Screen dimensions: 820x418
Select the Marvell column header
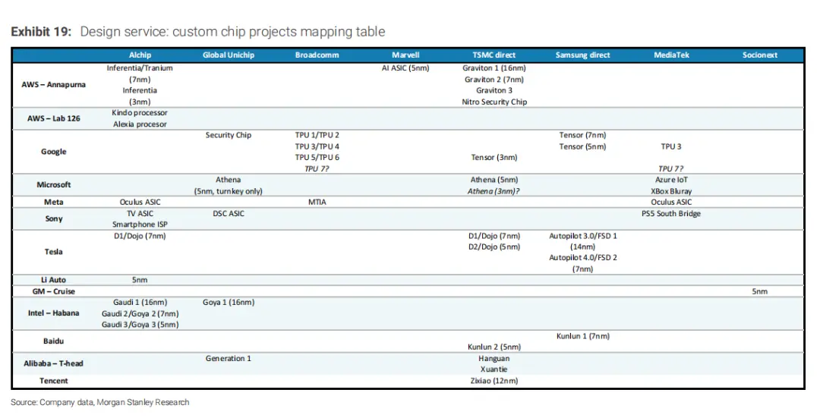pos(405,55)
